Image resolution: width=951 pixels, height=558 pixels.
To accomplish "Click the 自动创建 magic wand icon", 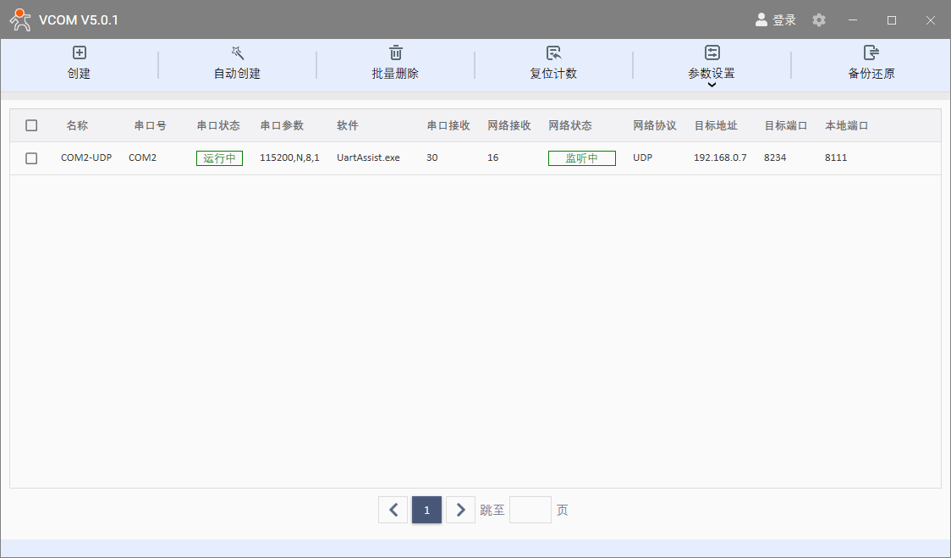I will pyautogui.click(x=237, y=53).
